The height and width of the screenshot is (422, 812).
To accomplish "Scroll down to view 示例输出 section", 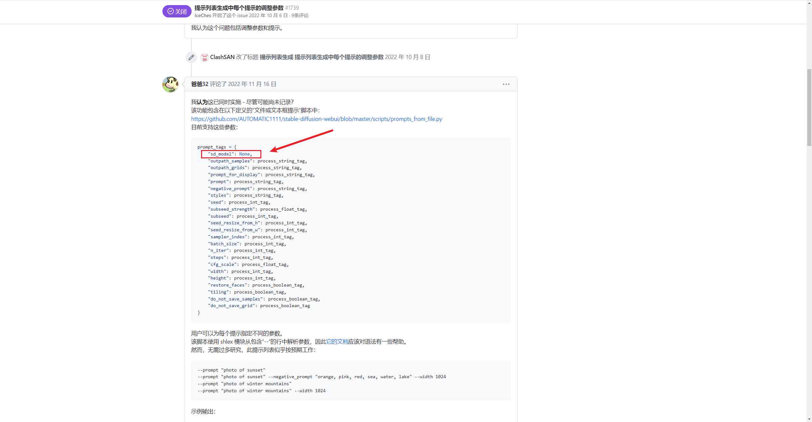I will tap(203, 411).
